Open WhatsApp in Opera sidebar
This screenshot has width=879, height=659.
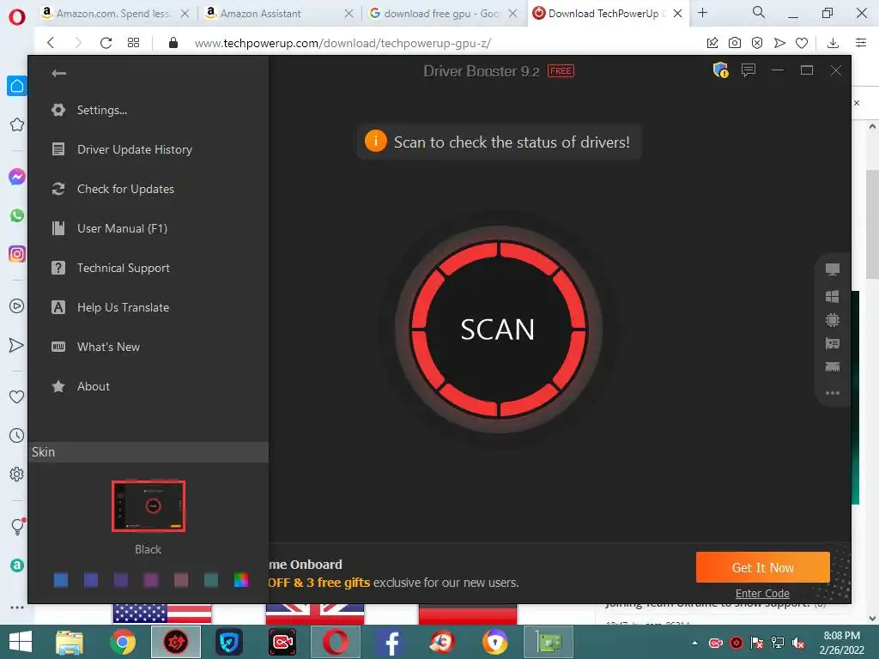click(17, 215)
